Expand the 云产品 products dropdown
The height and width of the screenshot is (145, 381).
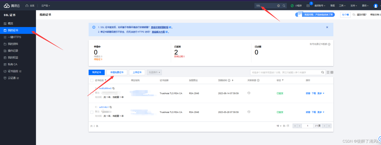46,6
